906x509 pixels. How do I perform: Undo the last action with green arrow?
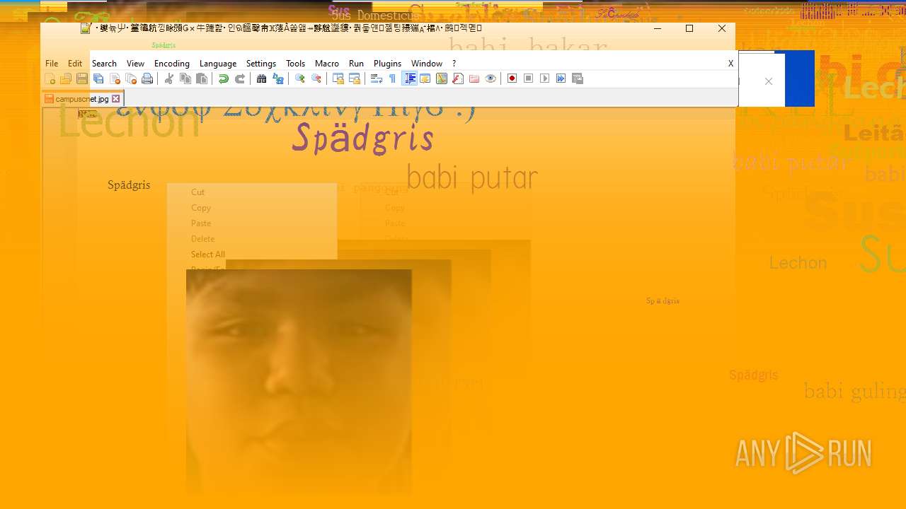coord(223,78)
